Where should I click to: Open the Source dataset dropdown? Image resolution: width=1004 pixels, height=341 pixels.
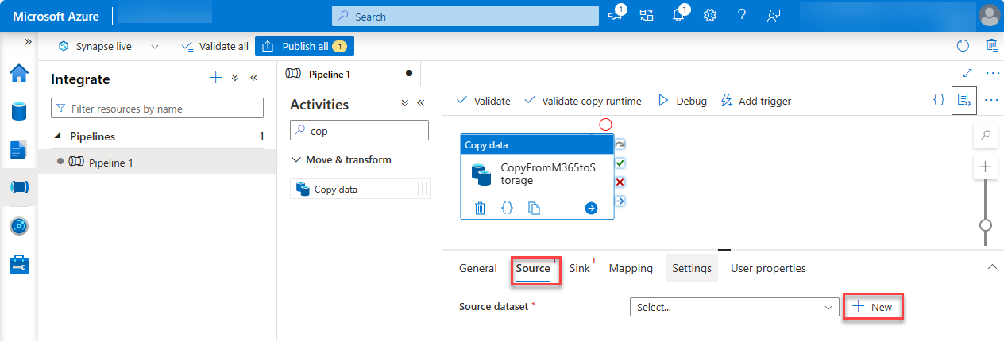pyautogui.click(x=733, y=308)
